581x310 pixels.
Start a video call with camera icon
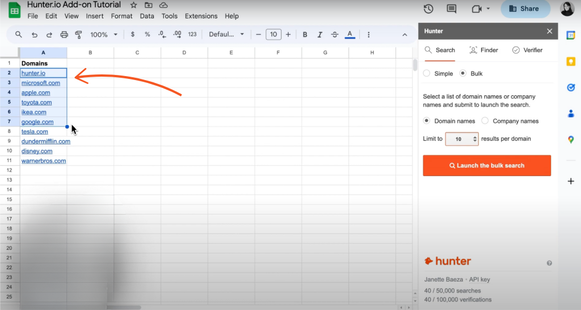(477, 9)
